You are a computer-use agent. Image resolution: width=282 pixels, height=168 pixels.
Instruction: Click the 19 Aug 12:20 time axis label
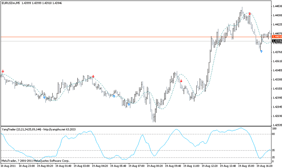pos(211,165)
